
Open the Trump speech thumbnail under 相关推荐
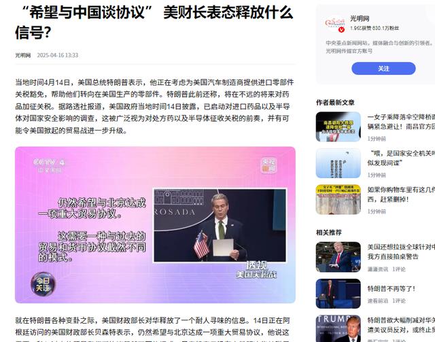point(338,257)
